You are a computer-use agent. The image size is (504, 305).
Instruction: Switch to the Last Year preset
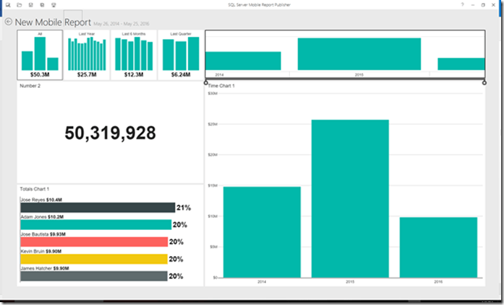pos(87,55)
